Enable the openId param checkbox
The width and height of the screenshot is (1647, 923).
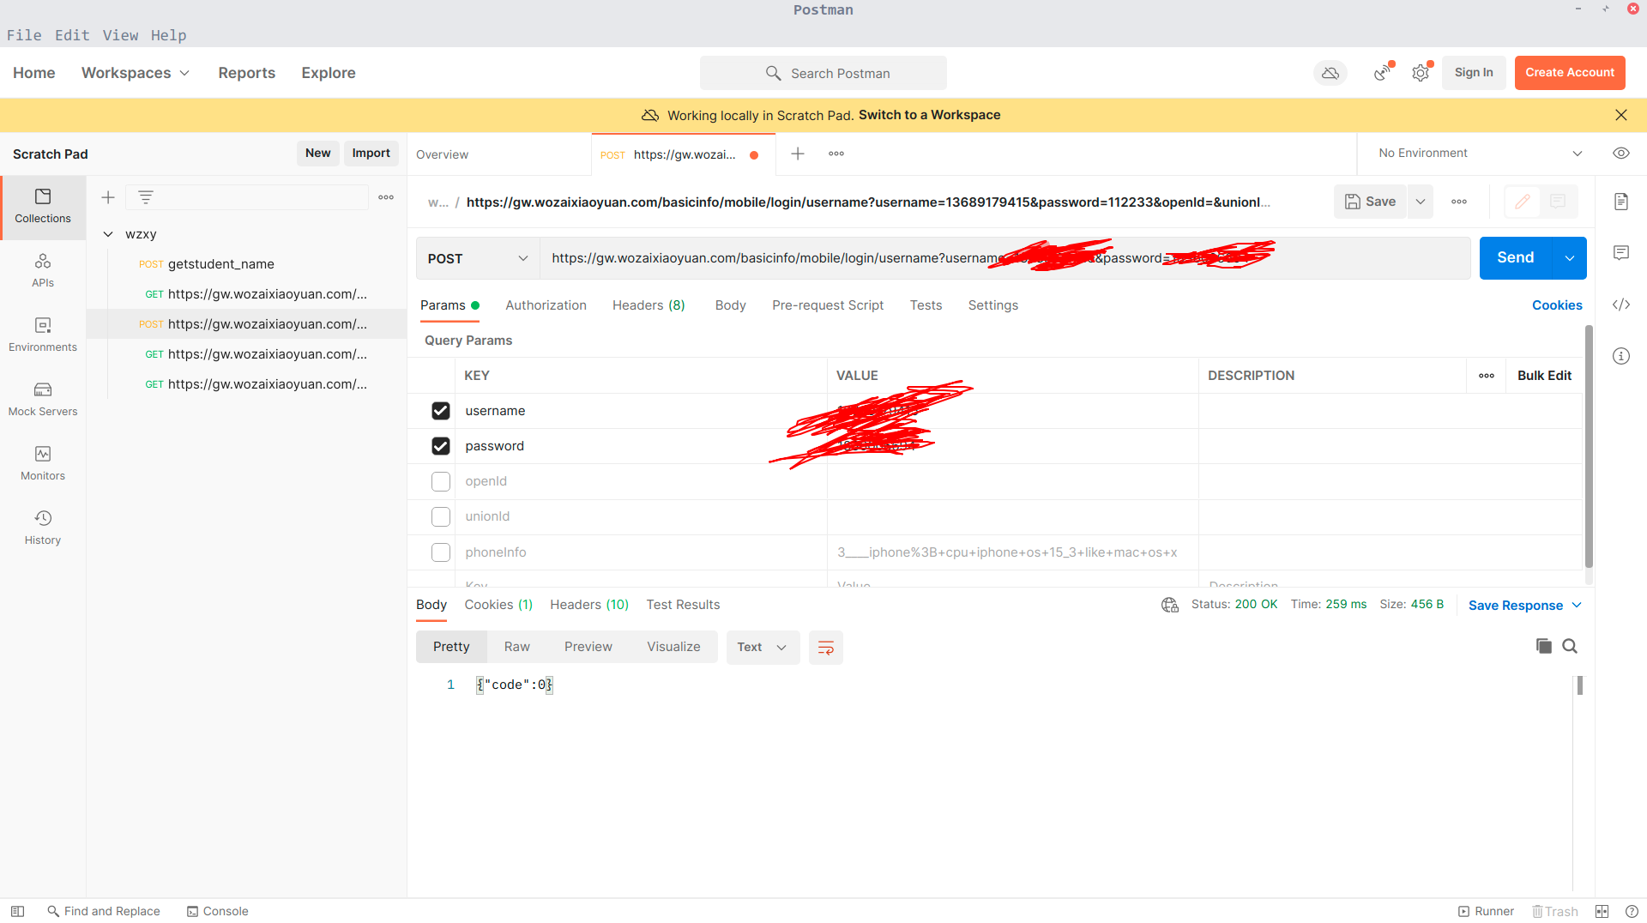(x=440, y=481)
